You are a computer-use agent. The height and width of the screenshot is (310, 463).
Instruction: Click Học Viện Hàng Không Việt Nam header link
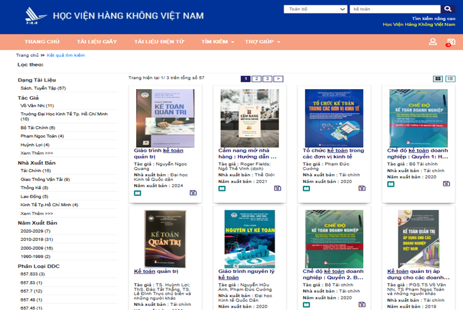pyautogui.click(x=419, y=25)
